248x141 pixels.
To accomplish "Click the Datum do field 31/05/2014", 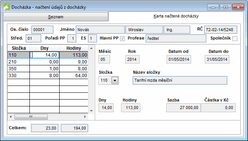I will [x=217, y=59].
